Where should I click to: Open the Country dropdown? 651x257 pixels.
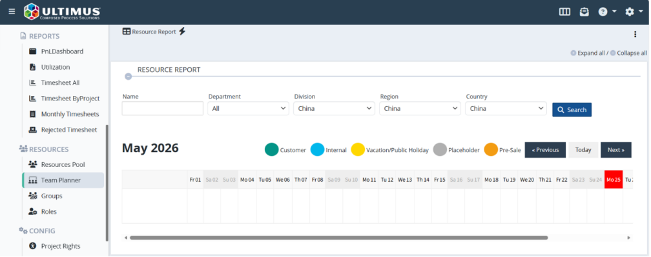(506, 108)
